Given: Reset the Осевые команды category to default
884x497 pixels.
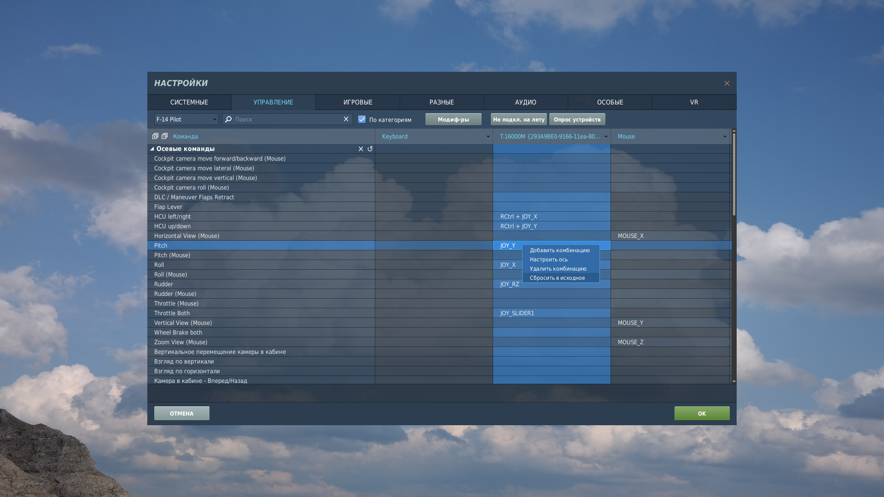Looking at the screenshot, I should click(x=370, y=149).
